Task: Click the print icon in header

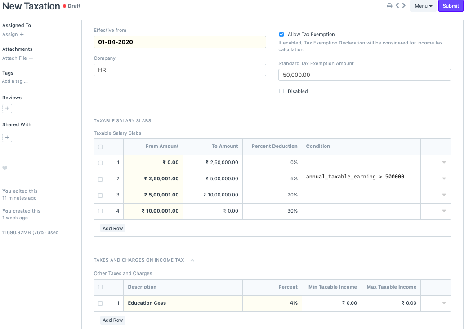Action: 389,6
